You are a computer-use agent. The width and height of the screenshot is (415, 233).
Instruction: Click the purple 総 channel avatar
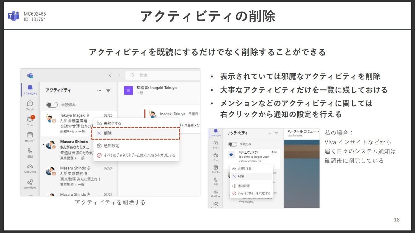coord(128,91)
